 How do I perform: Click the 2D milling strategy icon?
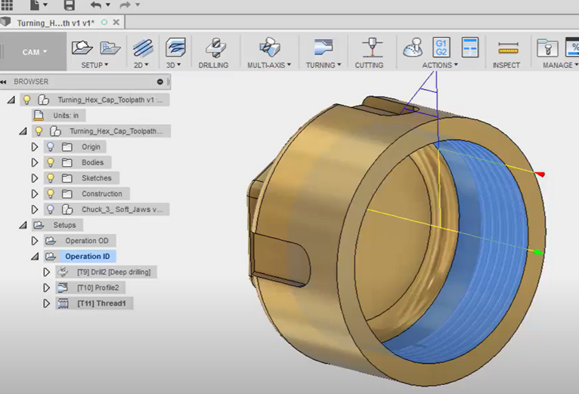143,48
